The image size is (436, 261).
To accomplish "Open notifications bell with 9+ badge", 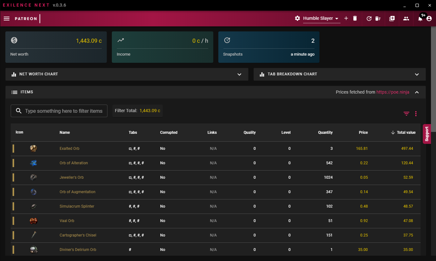I will click(420, 19).
